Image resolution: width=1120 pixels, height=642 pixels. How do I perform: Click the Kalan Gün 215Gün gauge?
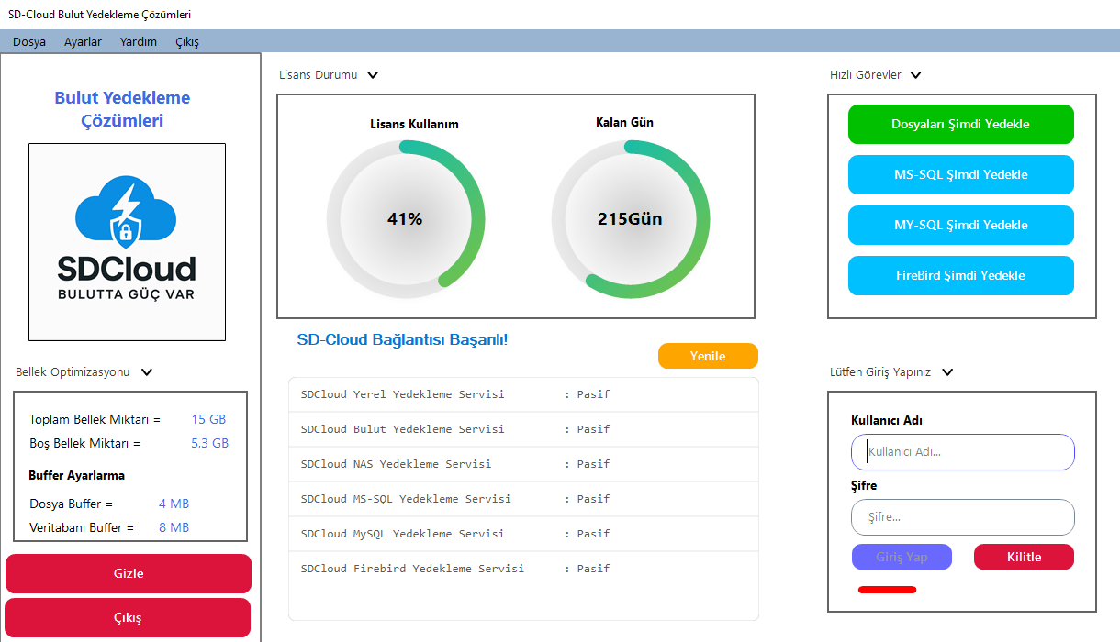[x=631, y=219]
